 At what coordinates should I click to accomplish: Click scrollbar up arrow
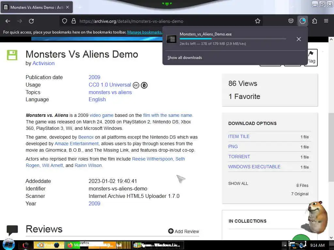[x=331, y=39]
